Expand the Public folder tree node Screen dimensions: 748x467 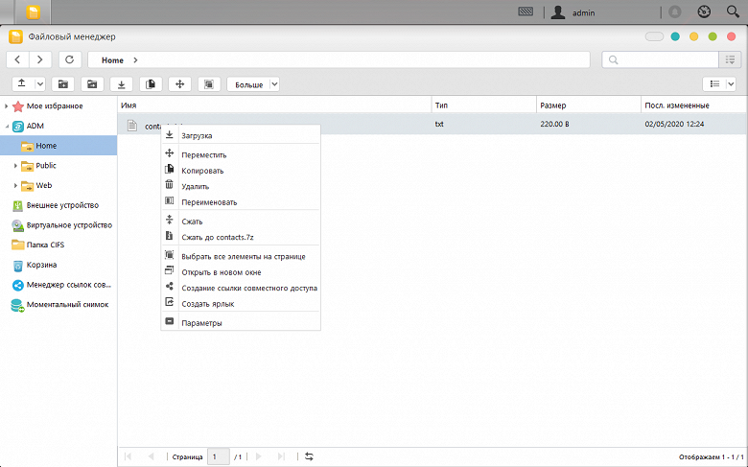click(15, 166)
